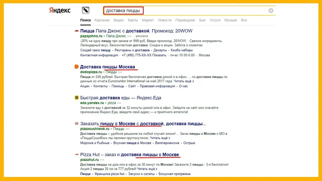Open the three-dot menu next to Папа-Джонс

click(x=129, y=36)
